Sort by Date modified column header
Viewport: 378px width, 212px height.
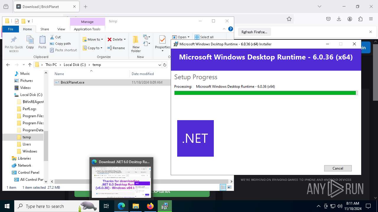point(143,74)
